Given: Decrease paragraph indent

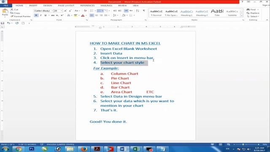Looking at the screenshot, I should (115, 11).
